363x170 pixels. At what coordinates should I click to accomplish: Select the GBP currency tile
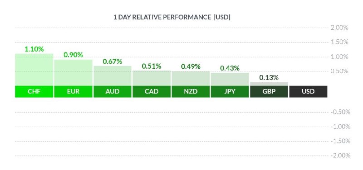click(269, 92)
